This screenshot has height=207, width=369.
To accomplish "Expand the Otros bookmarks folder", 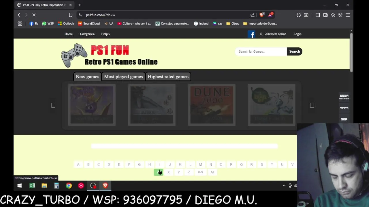I will tap(233, 24).
